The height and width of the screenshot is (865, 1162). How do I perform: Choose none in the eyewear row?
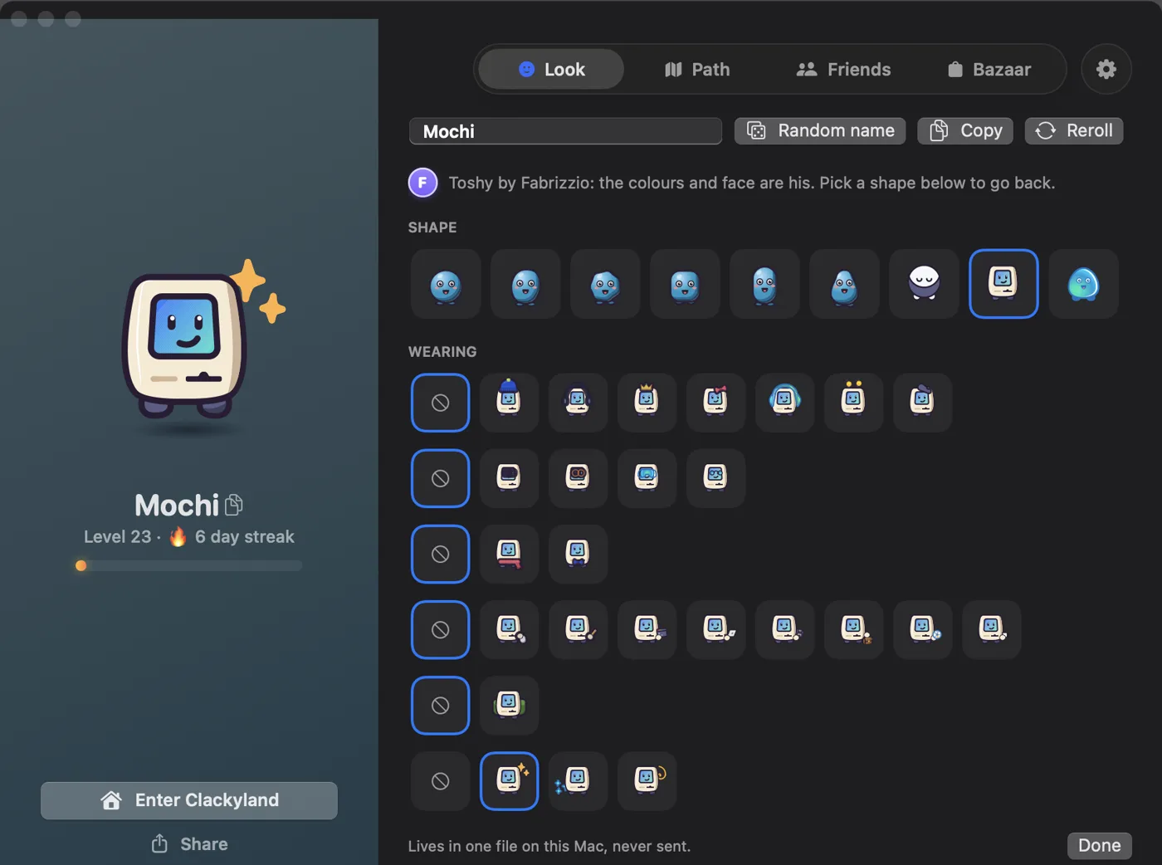440,478
